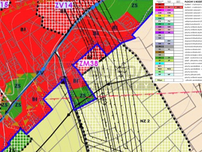Click the 'plochy přírodní (NP)' legend text
This screenshot has width=202, height=152.
pos(193,75)
